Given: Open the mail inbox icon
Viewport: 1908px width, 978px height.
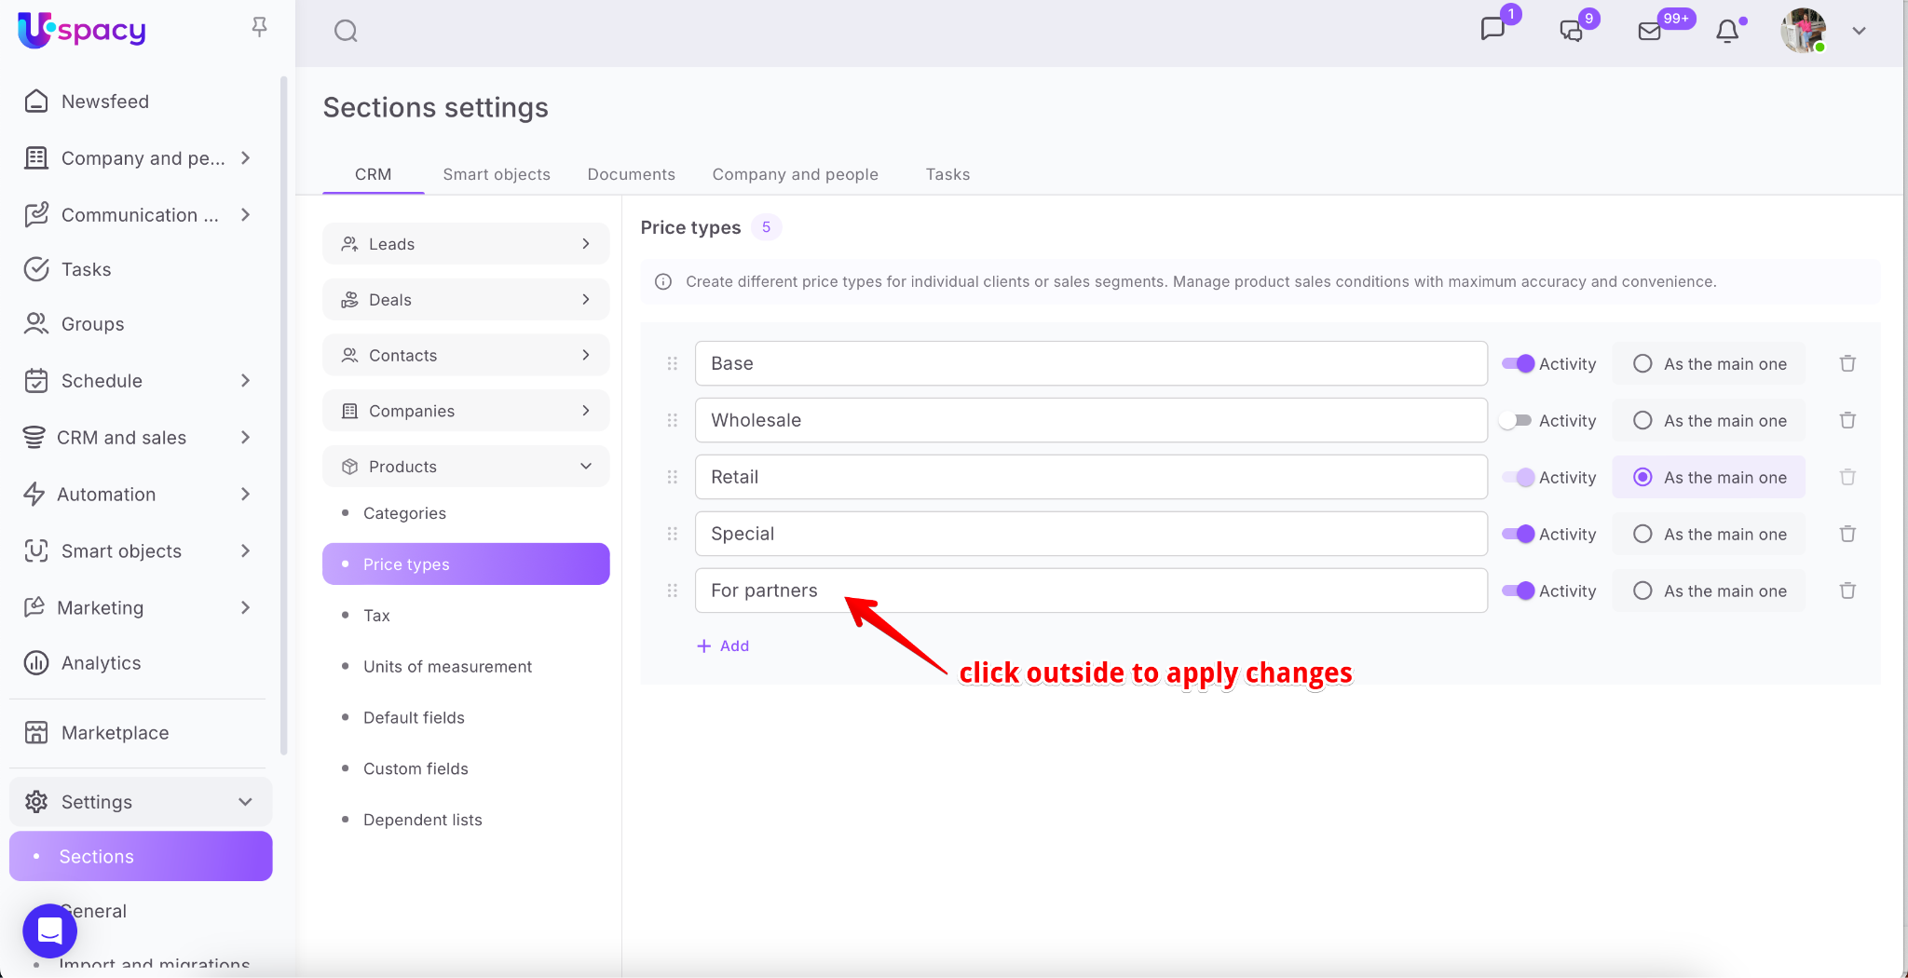Looking at the screenshot, I should (1649, 32).
